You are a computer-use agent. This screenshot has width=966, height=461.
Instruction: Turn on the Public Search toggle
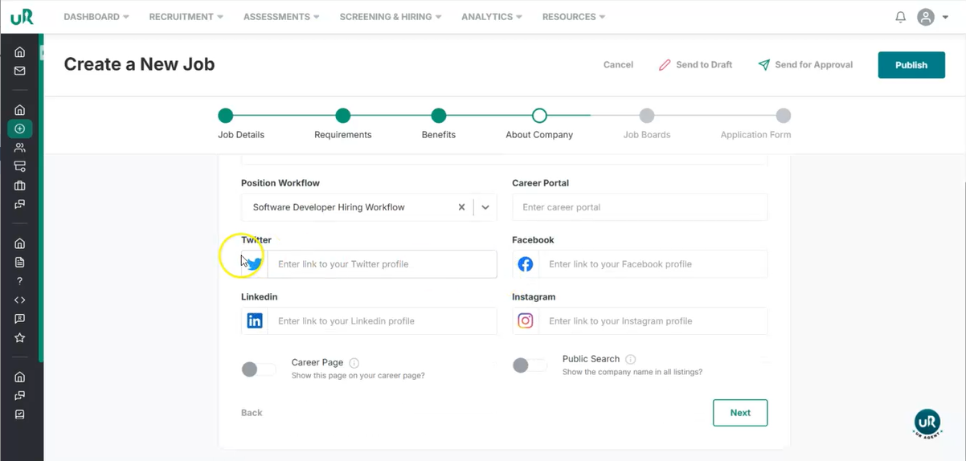point(529,366)
